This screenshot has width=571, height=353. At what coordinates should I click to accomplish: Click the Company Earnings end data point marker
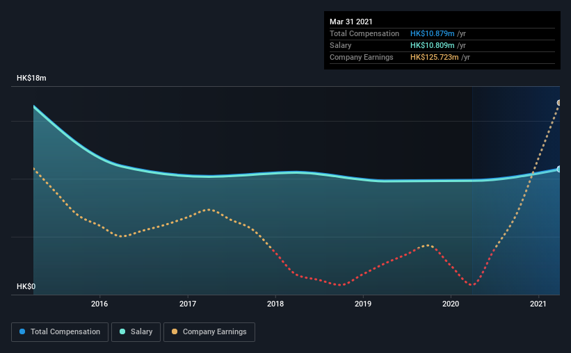click(x=558, y=103)
